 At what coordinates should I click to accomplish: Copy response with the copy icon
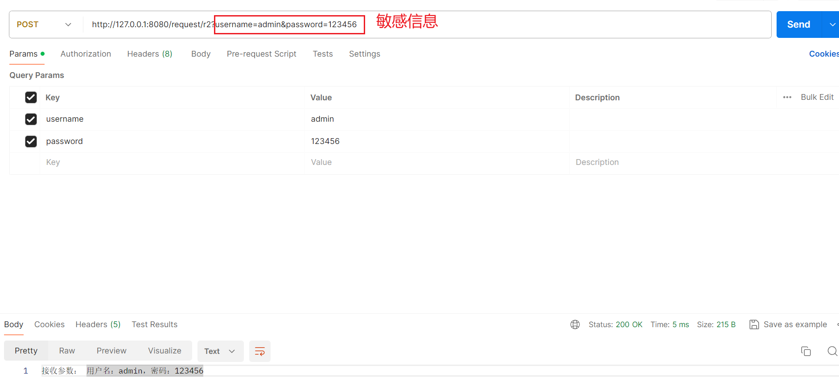[x=806, y=351]
